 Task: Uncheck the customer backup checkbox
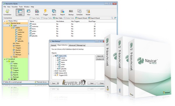pyautogui.click(x=57, y=60)
